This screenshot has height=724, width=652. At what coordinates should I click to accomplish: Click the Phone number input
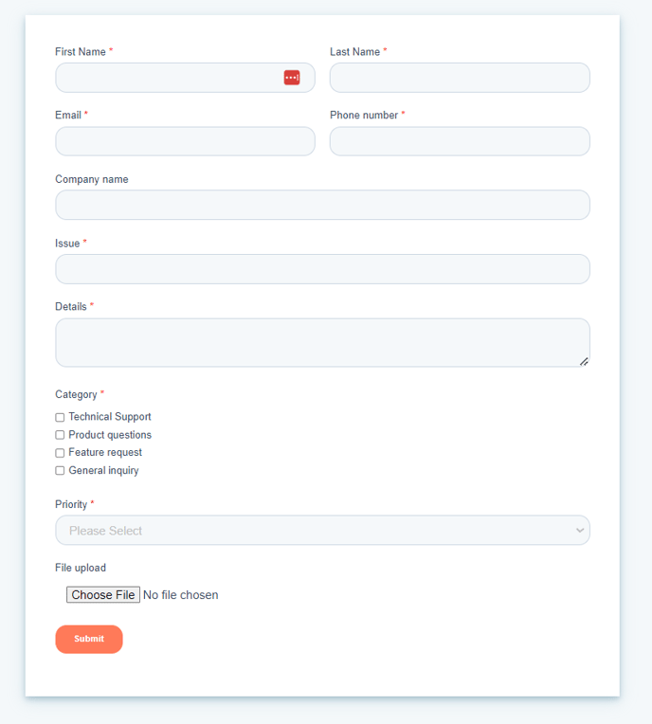tap(460, 141)
